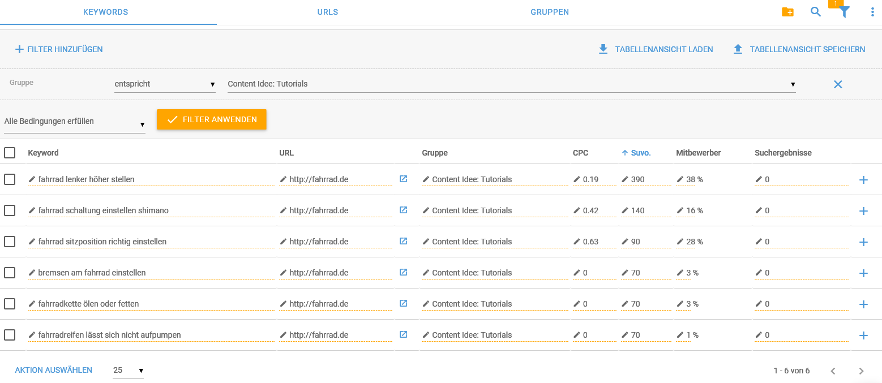Open the 'Content Idee: Tutorials' group dropdown
The width and height of the screenshot is (882, 383).
click(x=511, y=84)
